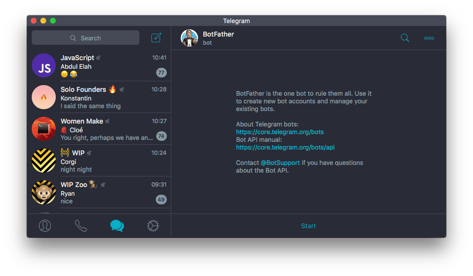Click the 74 unread badge on Women Make
Image resolution: width=473 pixels, height=276 pixels.
coord(162,136)
